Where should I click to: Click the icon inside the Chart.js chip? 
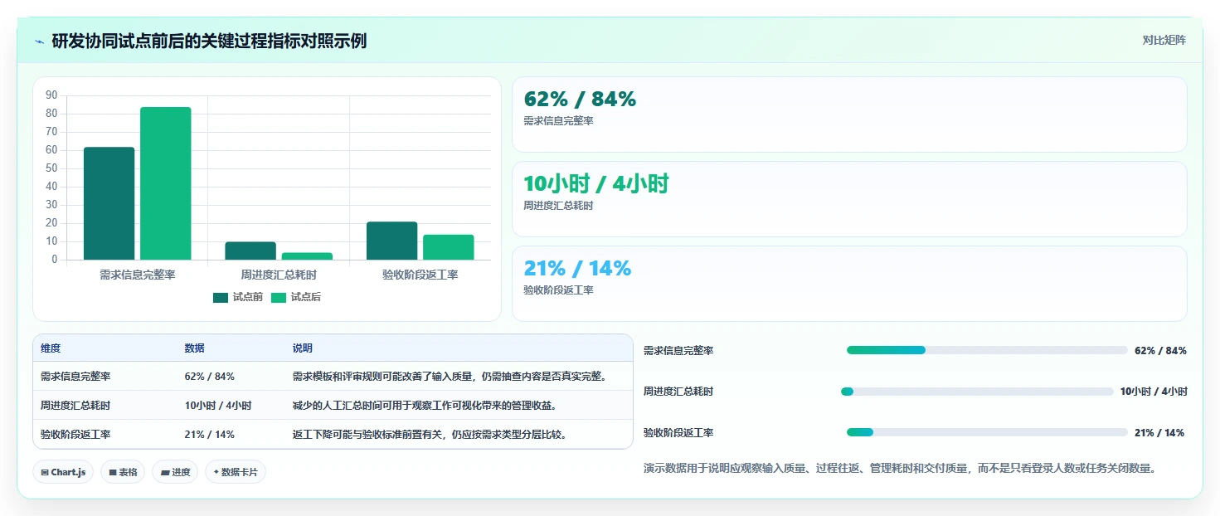45,472
